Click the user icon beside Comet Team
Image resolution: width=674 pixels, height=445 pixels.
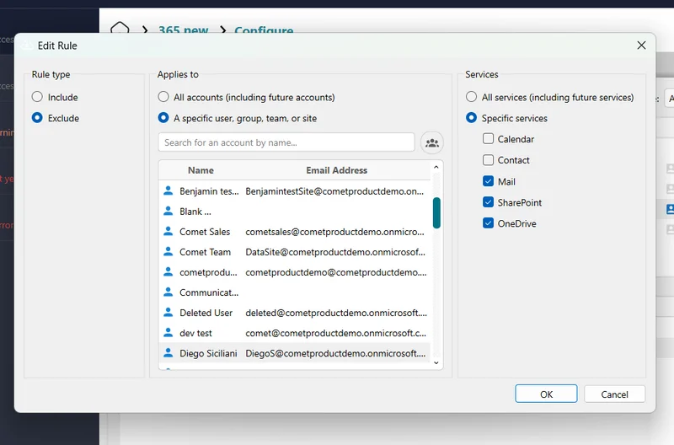168,251
